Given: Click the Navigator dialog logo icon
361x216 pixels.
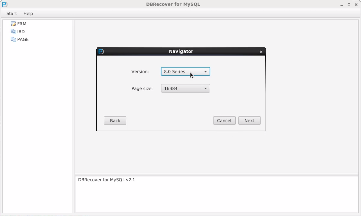Looking at the screenshot, I should (101, 51).
